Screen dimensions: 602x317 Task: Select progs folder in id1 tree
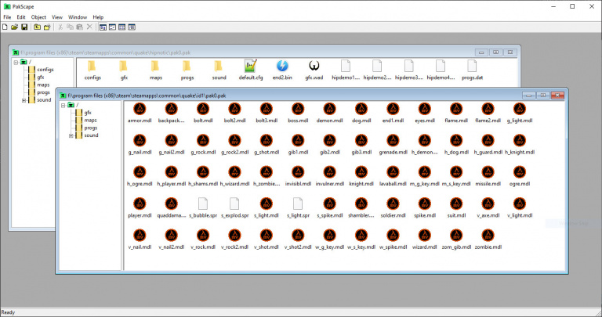91,128
